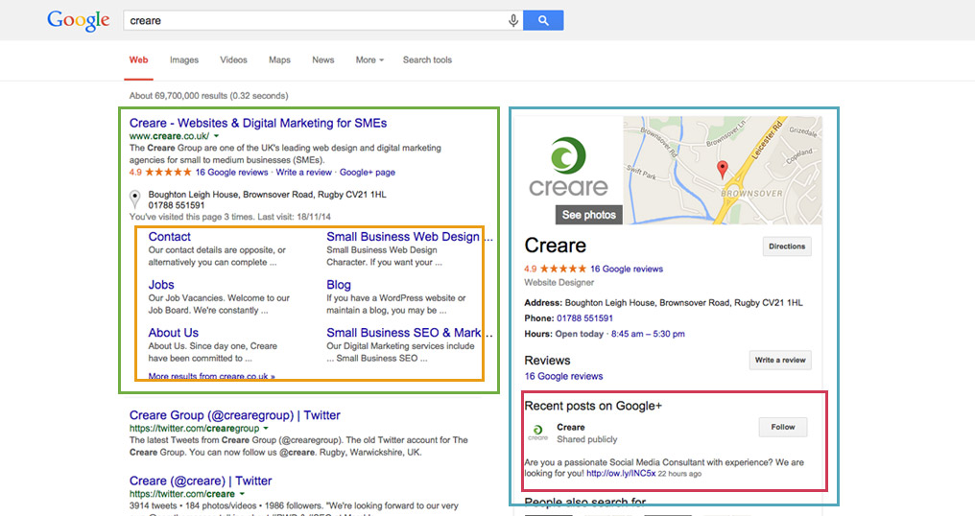Click 'Website Designer' category text
975x516 pixels.
pos(559,282)
